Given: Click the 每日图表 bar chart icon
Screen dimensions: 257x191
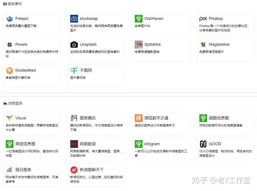Looking at the screenshot, I should click(x=10, y=170).
